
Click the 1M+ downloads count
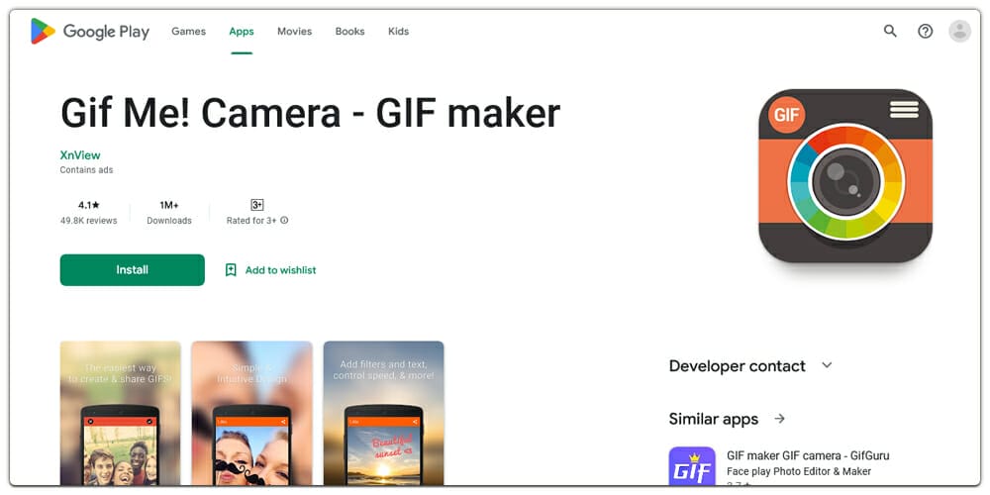click(x=169, y=205)
